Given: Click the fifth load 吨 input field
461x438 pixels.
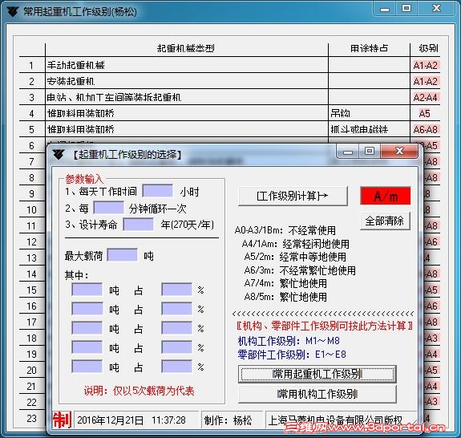Looking at the screenshot, I should click(x=87, y=367).
